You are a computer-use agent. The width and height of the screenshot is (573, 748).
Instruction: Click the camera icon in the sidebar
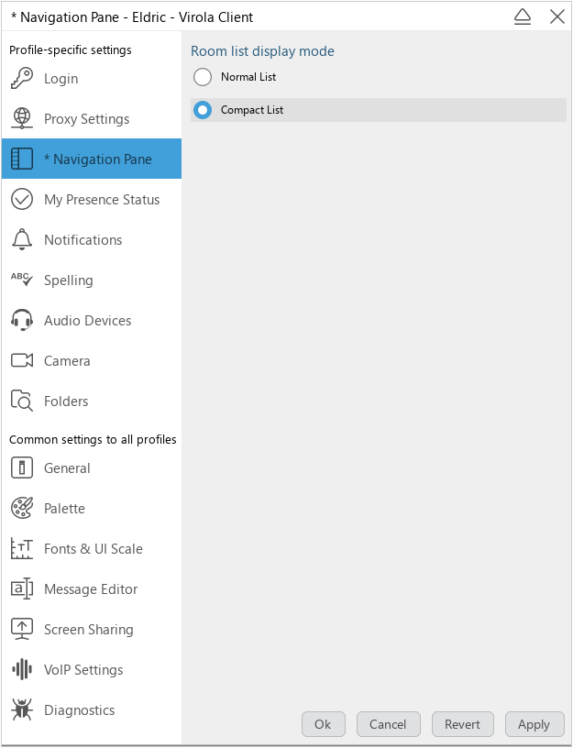[22, 361]
